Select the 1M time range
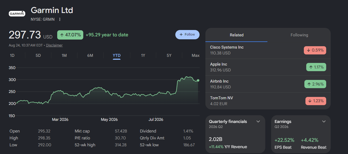The height and width of the screenshot is (154, 348). 64,55
